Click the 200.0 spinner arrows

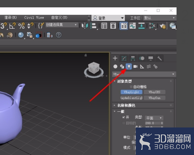click(x=162, y=123)
